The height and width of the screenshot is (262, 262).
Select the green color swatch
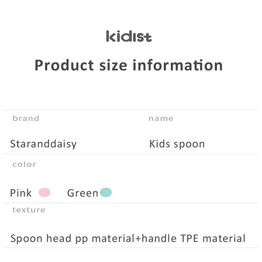click(x=106, y=193)
